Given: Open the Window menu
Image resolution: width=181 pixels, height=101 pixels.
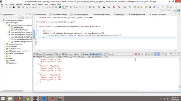Looking at the screenshot, I should click(53, 4).
